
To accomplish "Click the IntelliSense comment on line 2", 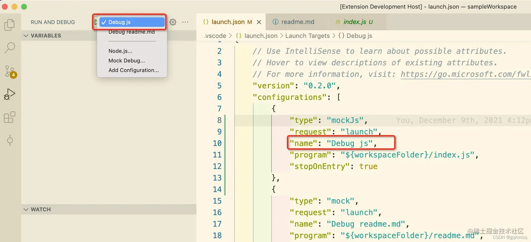I will point(380,51).
